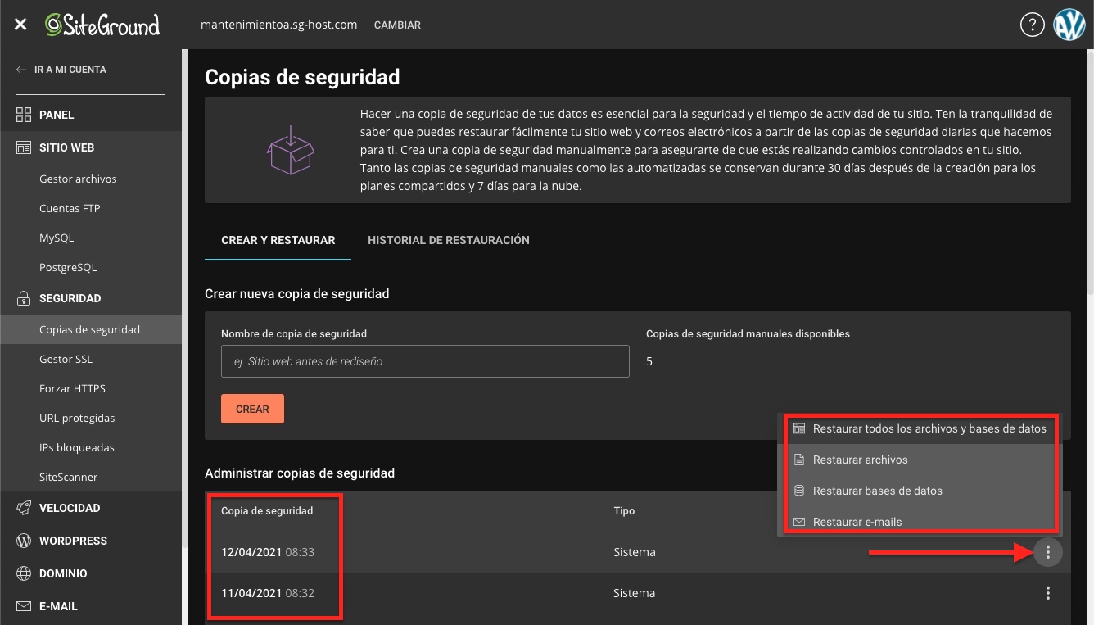
Task: Click the 12/04/2021 08:33 backup entry
Action: pos(268,552)
